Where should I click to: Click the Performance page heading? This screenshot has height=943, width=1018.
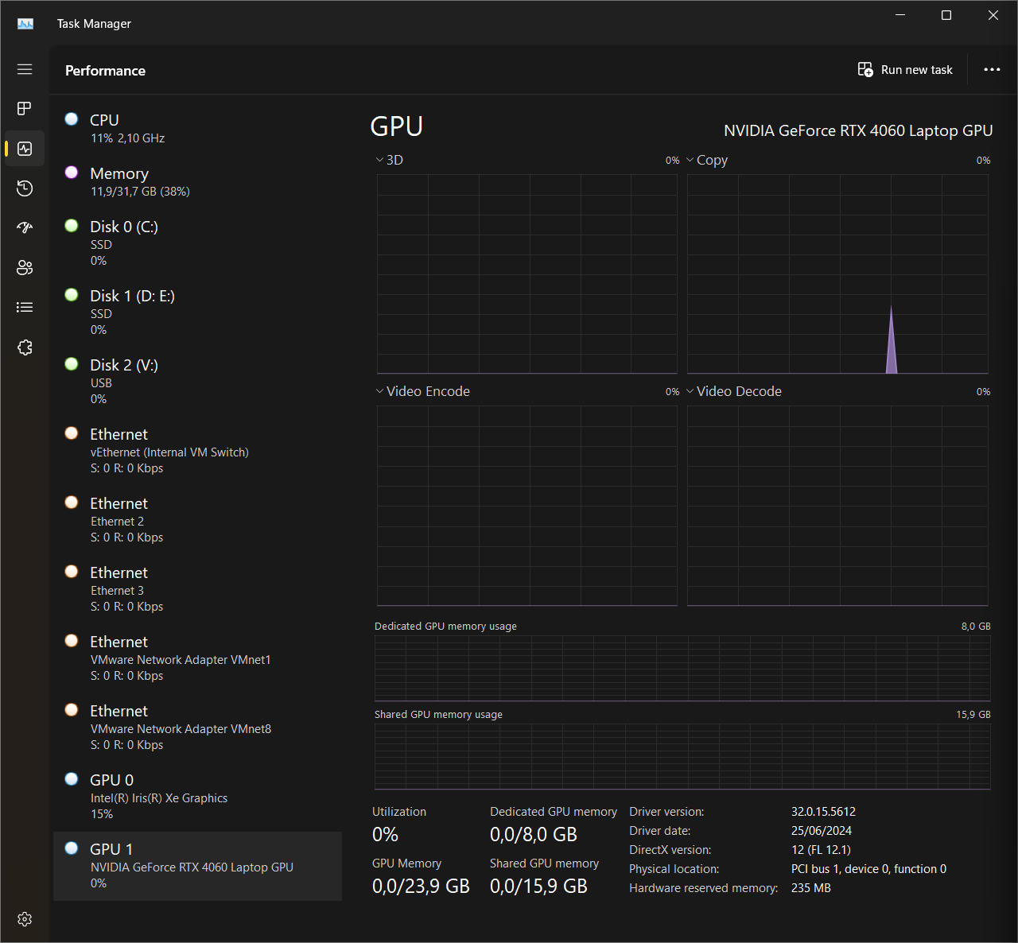point(105,71)
